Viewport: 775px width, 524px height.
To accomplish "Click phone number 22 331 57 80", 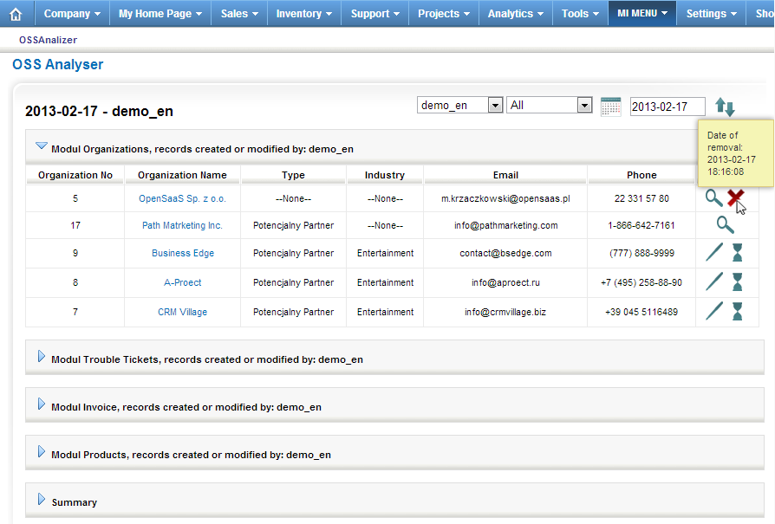I will 641,198.
